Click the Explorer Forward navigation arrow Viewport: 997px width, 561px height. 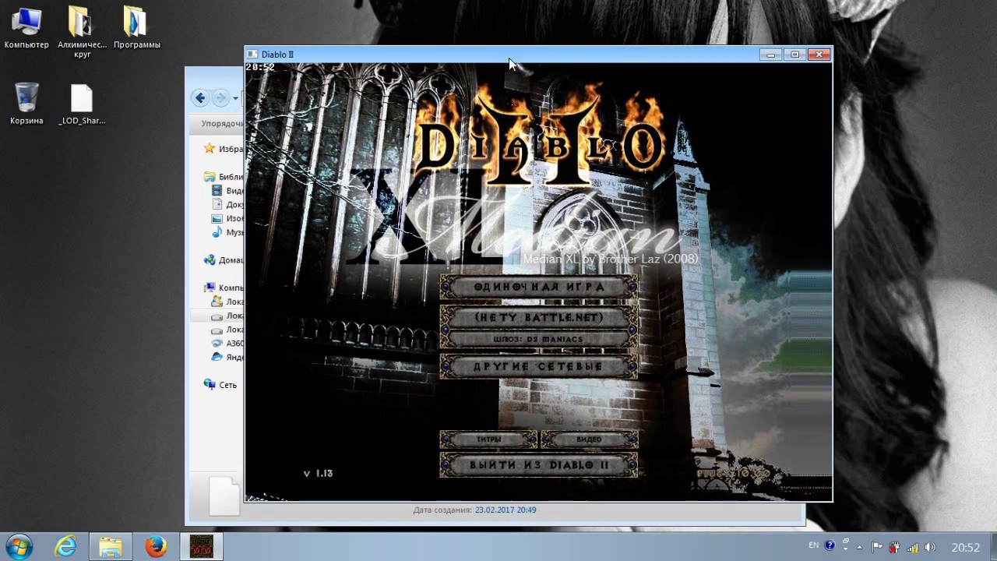point(220,97)
